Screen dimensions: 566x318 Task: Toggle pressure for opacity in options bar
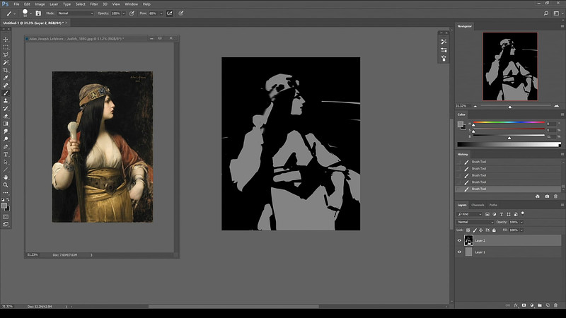(132, 13)
